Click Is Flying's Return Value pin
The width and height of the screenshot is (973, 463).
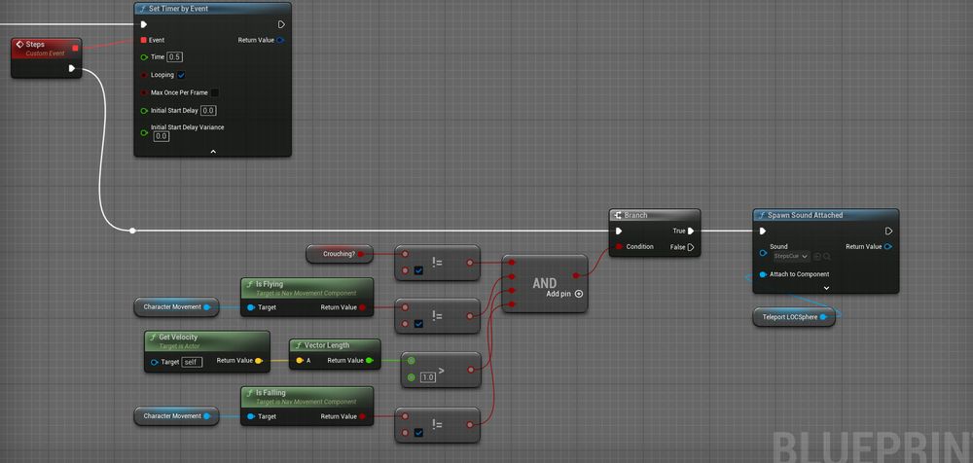(x=362, y=307)
